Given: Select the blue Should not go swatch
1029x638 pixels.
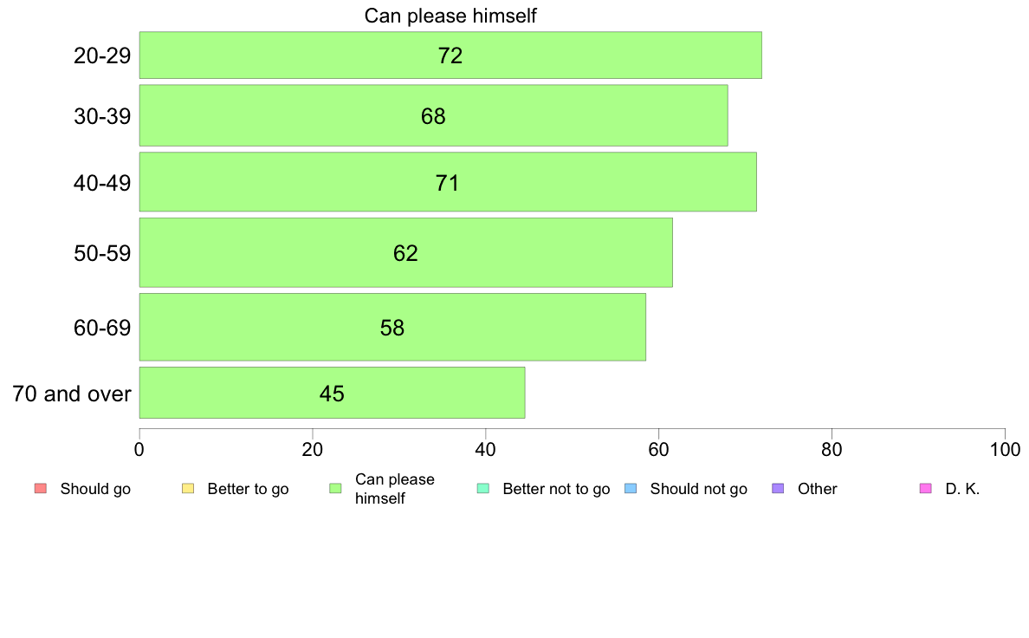Looking at the screenshot, I should [631, 488].
